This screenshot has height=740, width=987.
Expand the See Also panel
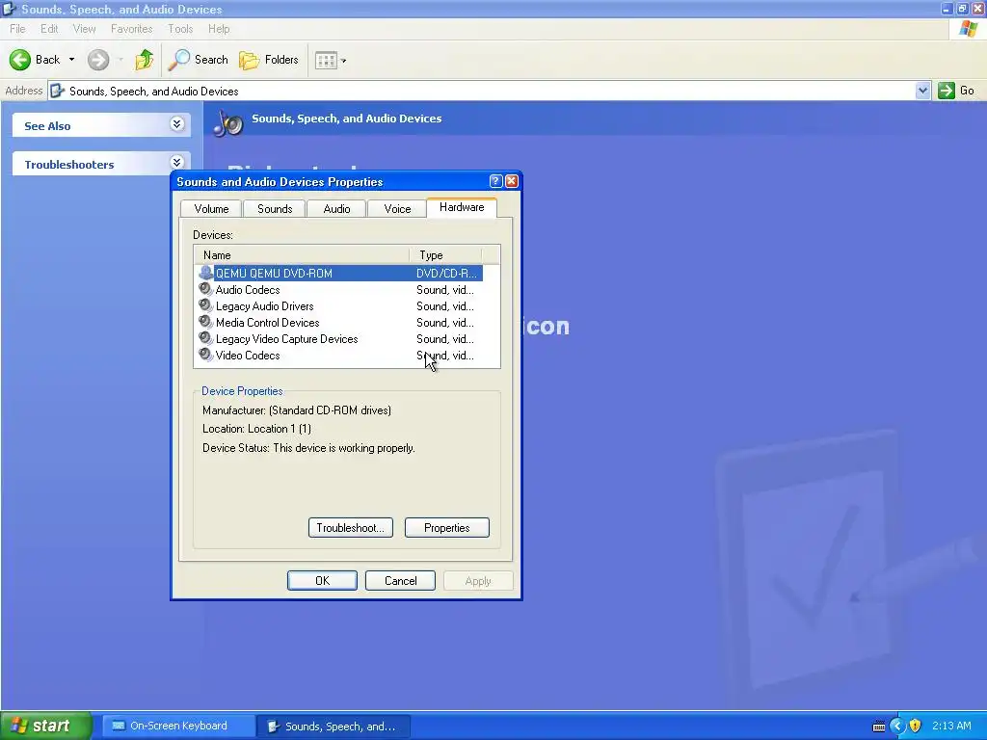[x=177, y=124]
